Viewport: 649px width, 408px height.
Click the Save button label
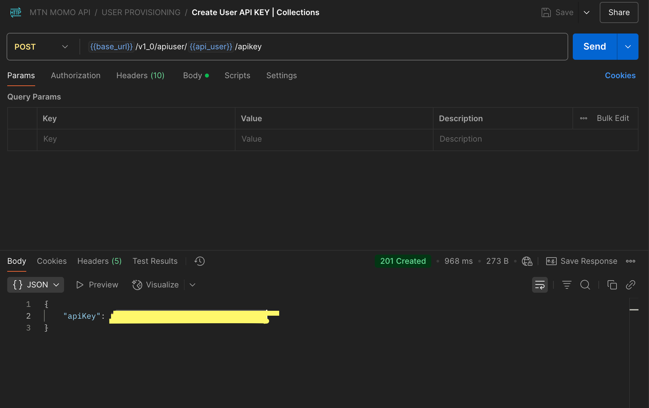pos(564,12)
